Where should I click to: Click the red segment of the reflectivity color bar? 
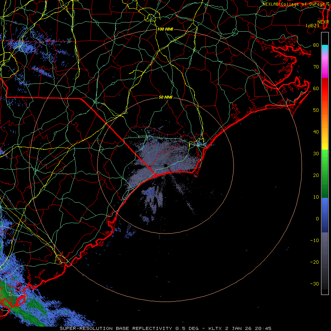(x=325, y=89)
